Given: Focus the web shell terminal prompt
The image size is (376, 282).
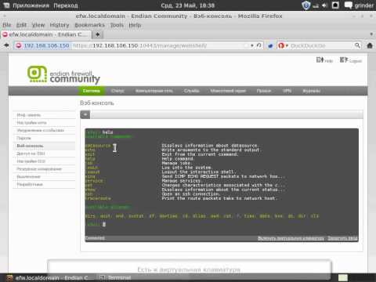Looking at the screenshot, I should (104, 224).
